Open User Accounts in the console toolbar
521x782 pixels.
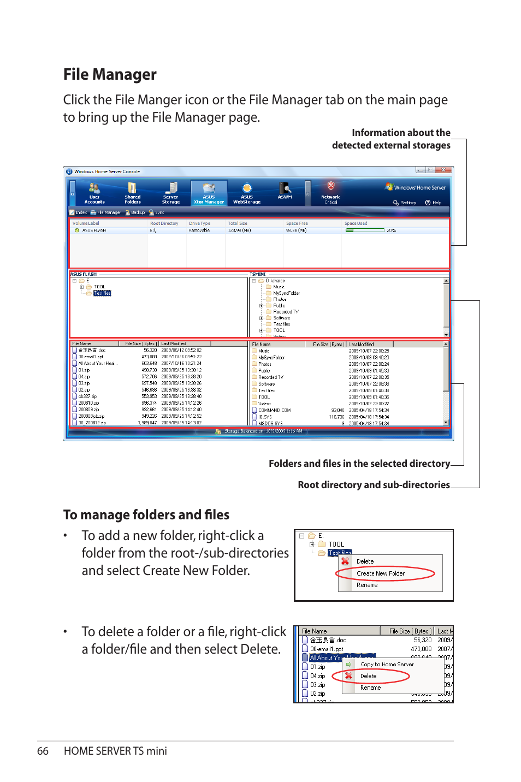[94, 193]
